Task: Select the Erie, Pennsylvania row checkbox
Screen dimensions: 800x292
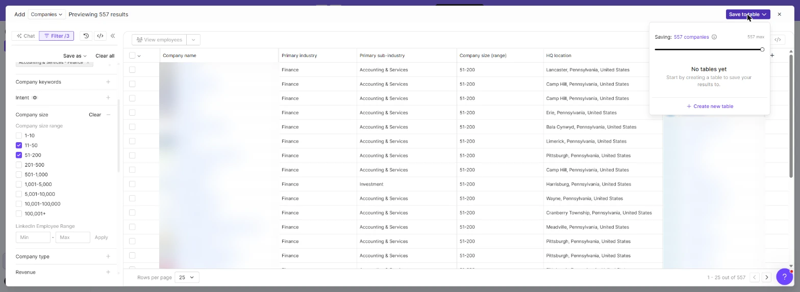Action: 132,112
